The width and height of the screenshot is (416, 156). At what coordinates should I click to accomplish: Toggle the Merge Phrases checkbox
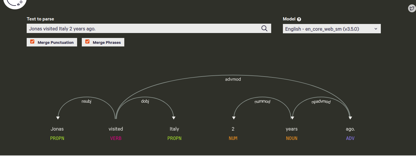coord(87,42)
